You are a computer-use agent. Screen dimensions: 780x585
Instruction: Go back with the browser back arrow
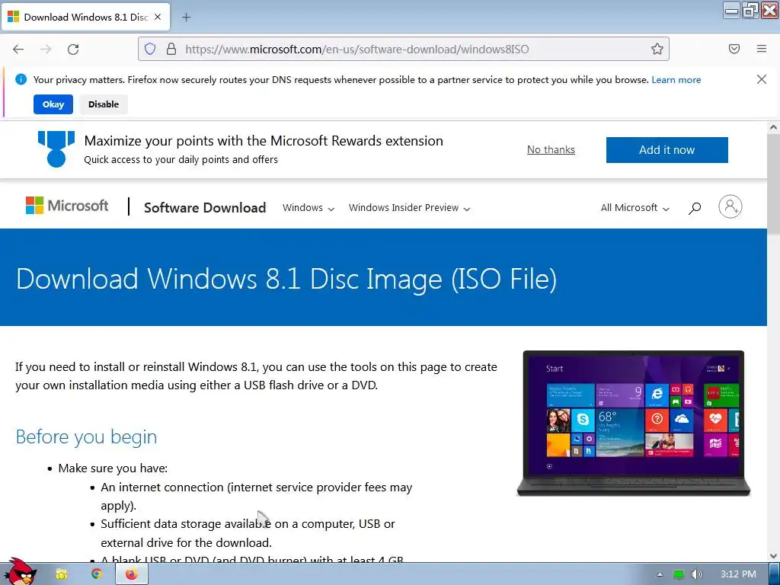18,50
